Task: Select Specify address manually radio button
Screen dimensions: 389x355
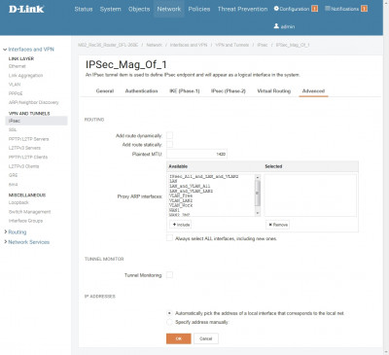Action: click(x=169, y=322)
